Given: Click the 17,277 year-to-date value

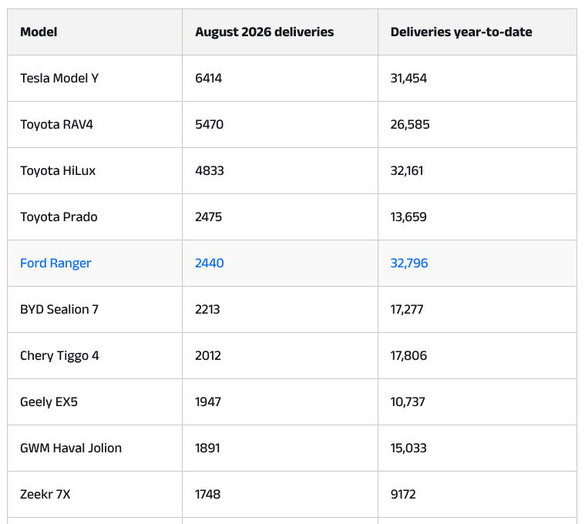Looking at the screenshot, I should click(x=407, y=310).
